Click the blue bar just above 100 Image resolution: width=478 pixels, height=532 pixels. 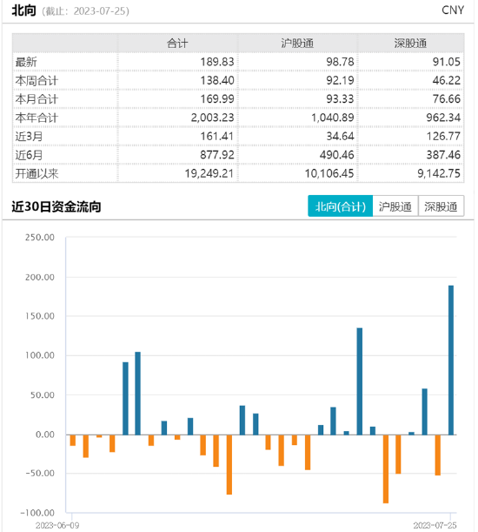tap(137, 394)
